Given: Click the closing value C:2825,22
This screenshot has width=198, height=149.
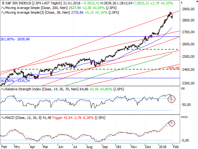Looking at the screenshot, I should point(141,3).
